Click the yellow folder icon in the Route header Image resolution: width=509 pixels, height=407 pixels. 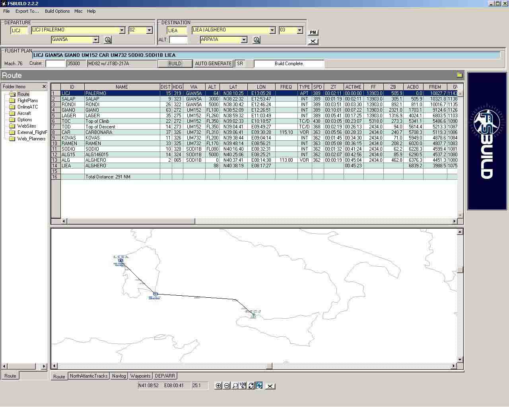[459, 75]
